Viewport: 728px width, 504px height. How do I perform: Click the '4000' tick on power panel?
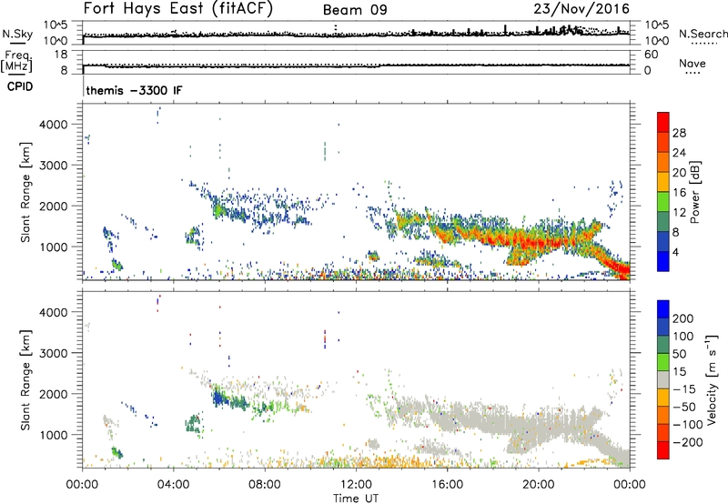(x=54, y=125)
